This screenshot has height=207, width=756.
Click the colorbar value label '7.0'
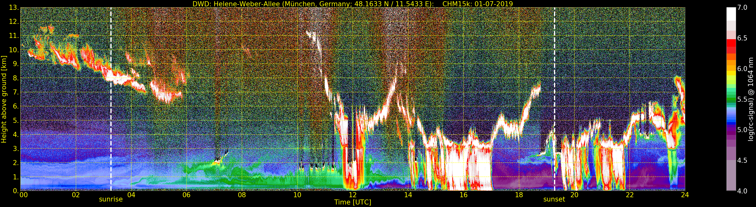742,8
